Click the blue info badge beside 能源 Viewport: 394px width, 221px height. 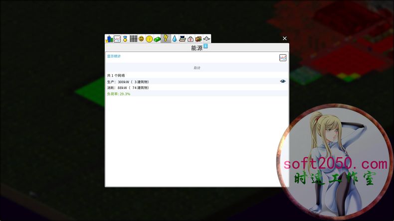click(x=205, y=46)
